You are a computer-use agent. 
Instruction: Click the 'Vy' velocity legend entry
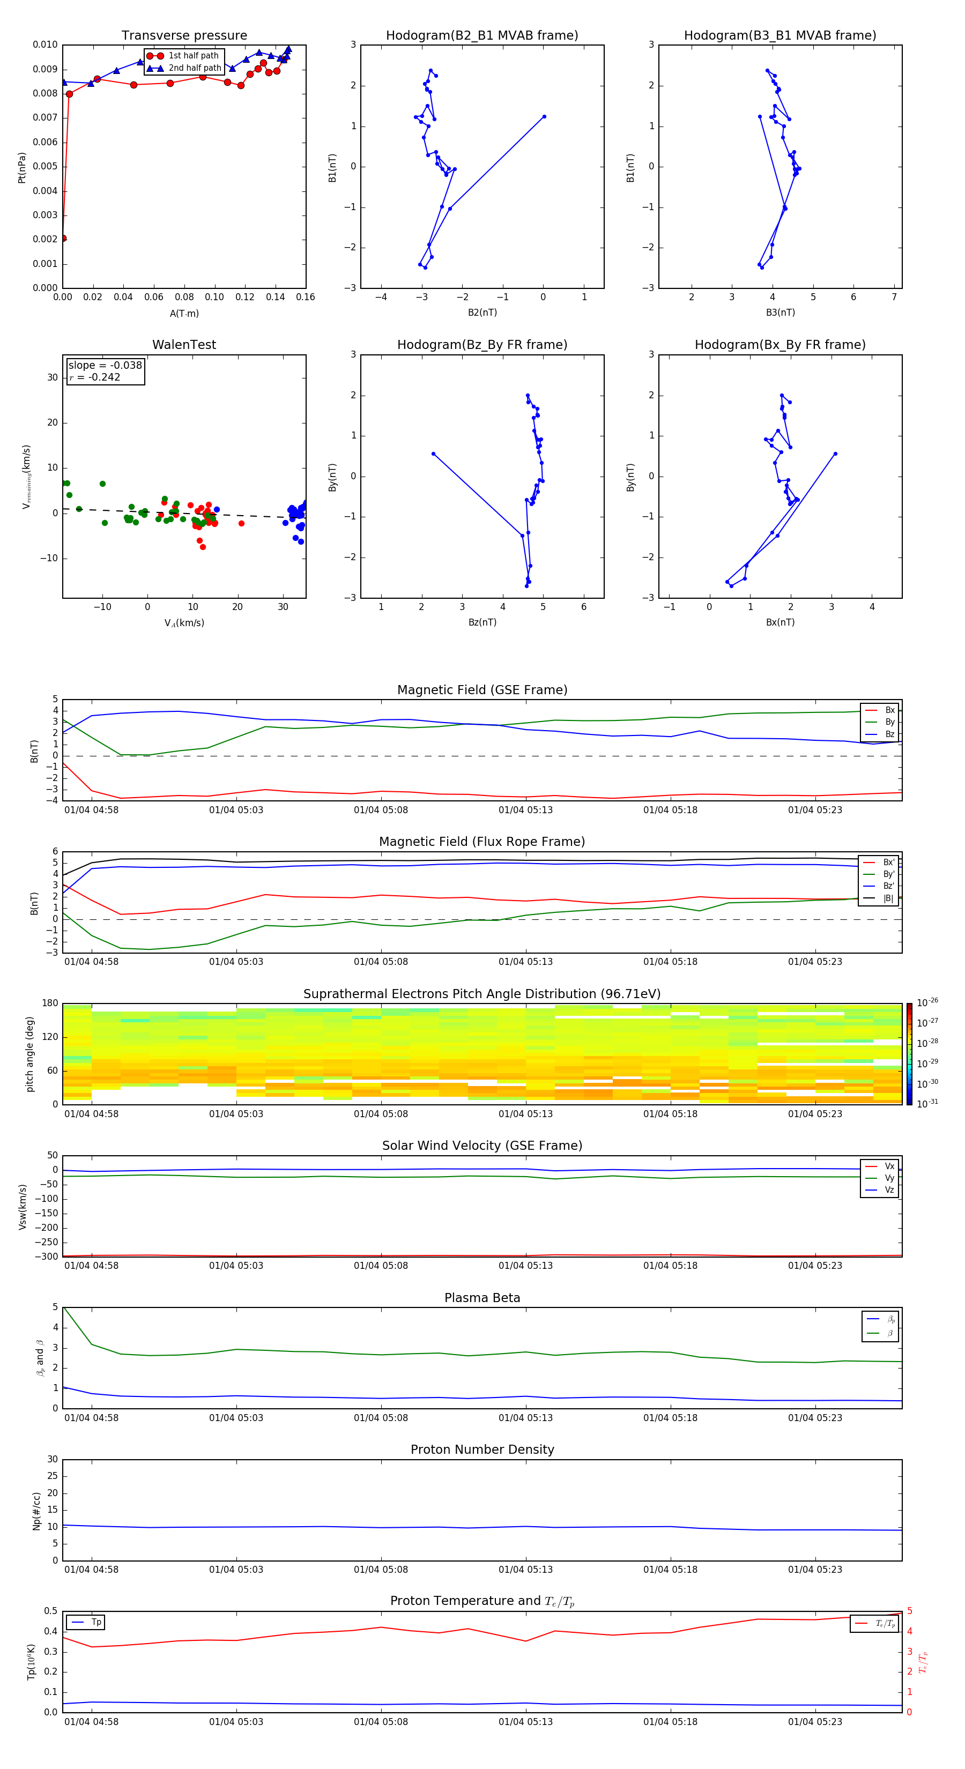(880, 1178)
